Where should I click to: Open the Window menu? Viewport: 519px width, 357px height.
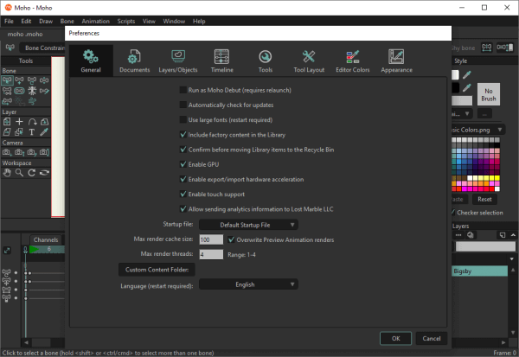tap(174, 21)
